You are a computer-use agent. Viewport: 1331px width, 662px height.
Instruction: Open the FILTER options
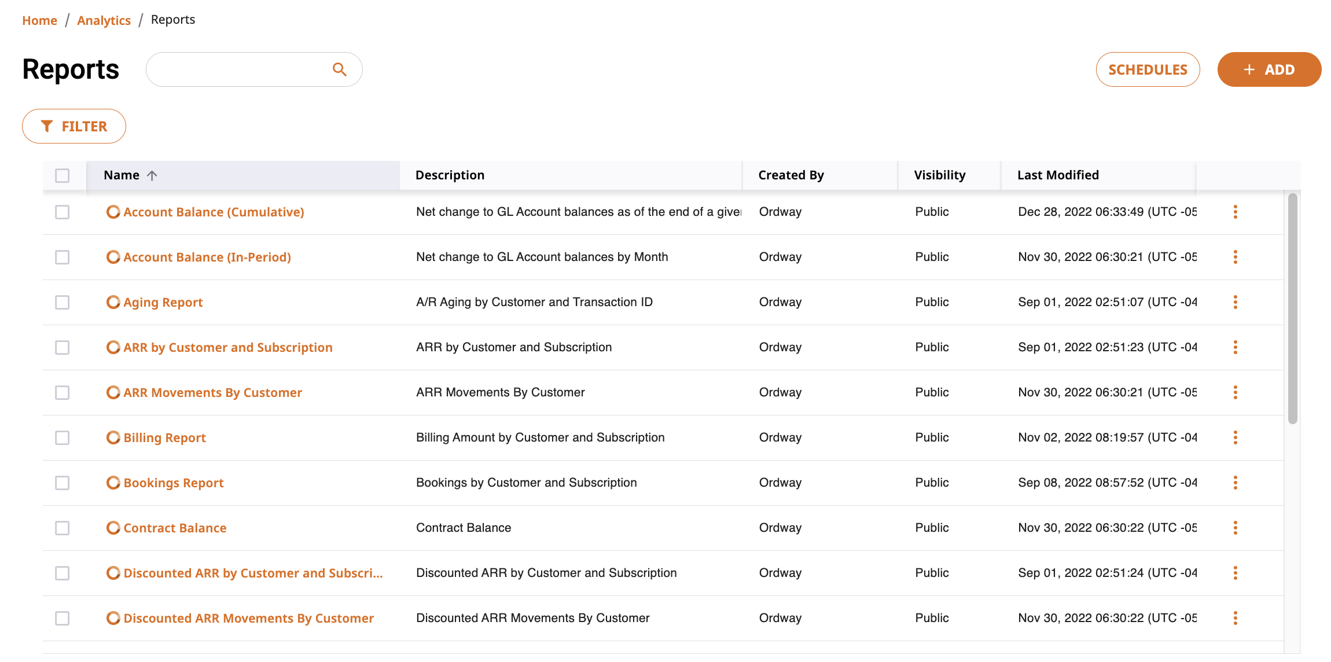(x=74, y=126)
